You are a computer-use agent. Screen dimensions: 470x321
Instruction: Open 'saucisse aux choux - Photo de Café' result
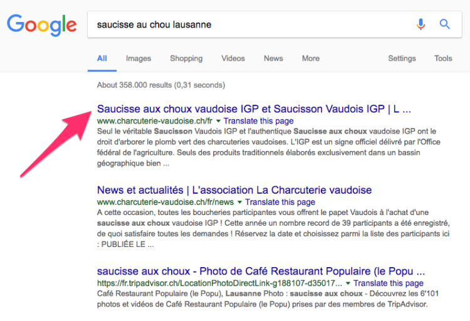[261, 271]
